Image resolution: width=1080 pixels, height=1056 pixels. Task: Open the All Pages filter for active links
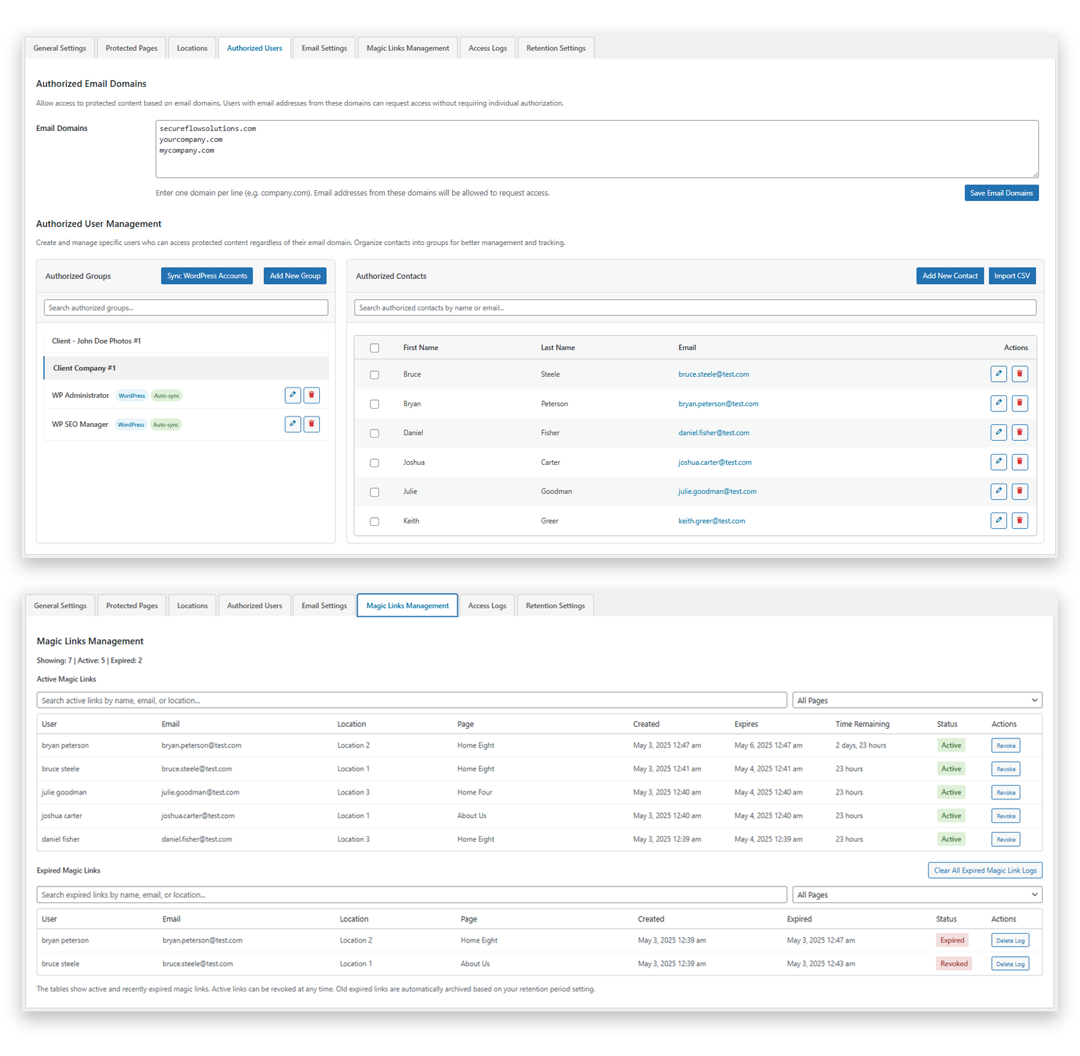click(x=917, y=700)
